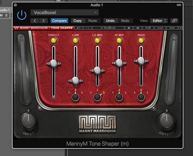Click the Waves toolbar redo arrow
The width and height of the screenshot is (193, 156).
(x=88, y=28)
